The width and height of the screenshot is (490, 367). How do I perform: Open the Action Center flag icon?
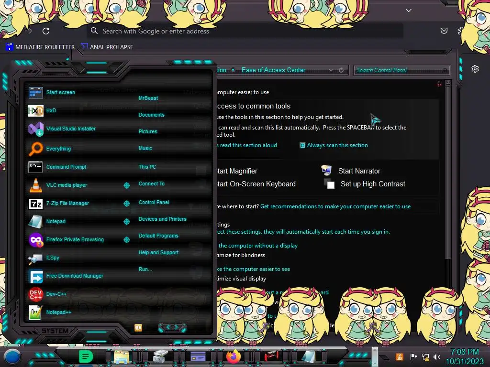pyautogui.click(x=413, y=356)
